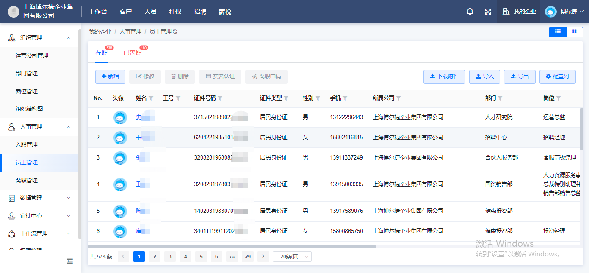Collapse the 组织管理 menu section
This screenshot has width=589, height=273.
(68, 38)
